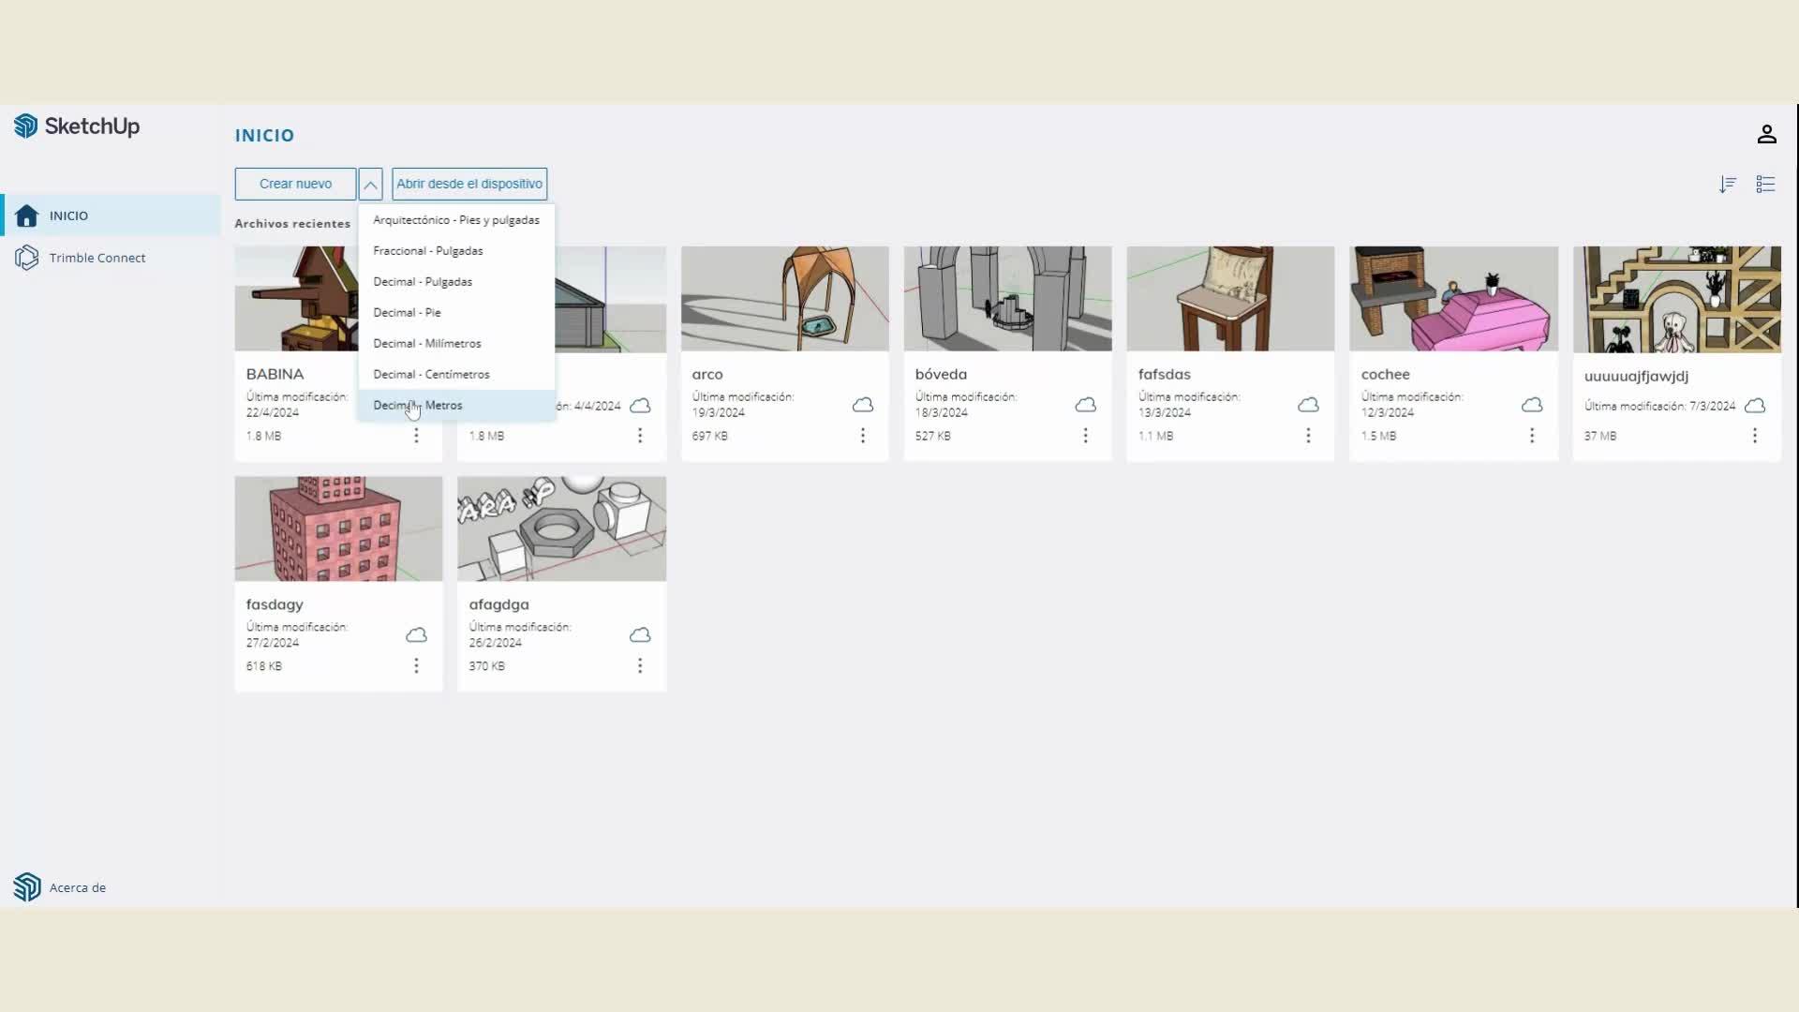Click Acerca de link at bottom

[x=77, y=887]
